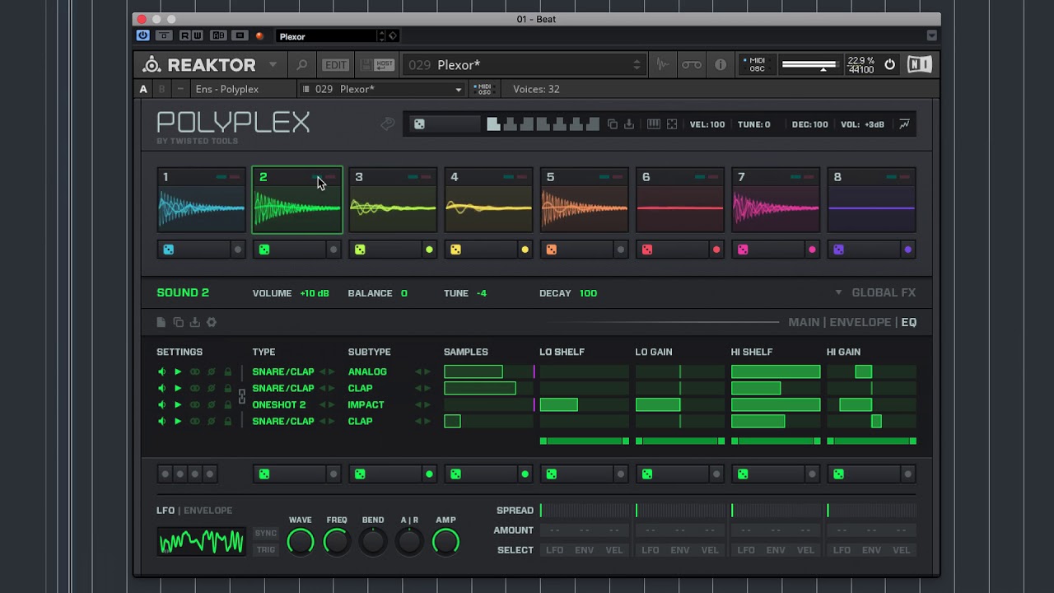Image resolution: width=1054 pixels, height=593 pixels.
Task: Click the import icon under SOUND 2
Action: 195,322
